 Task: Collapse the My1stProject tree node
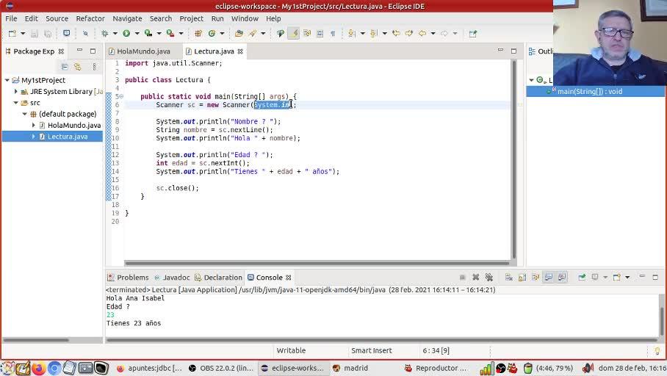pos(7,80)
